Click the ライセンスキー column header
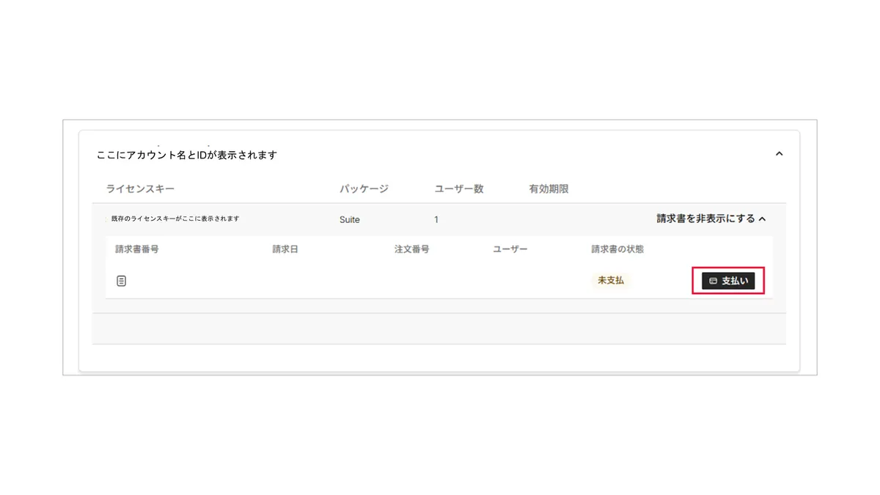The width and height of the screenshot is (880, 495). pos(140,188)
